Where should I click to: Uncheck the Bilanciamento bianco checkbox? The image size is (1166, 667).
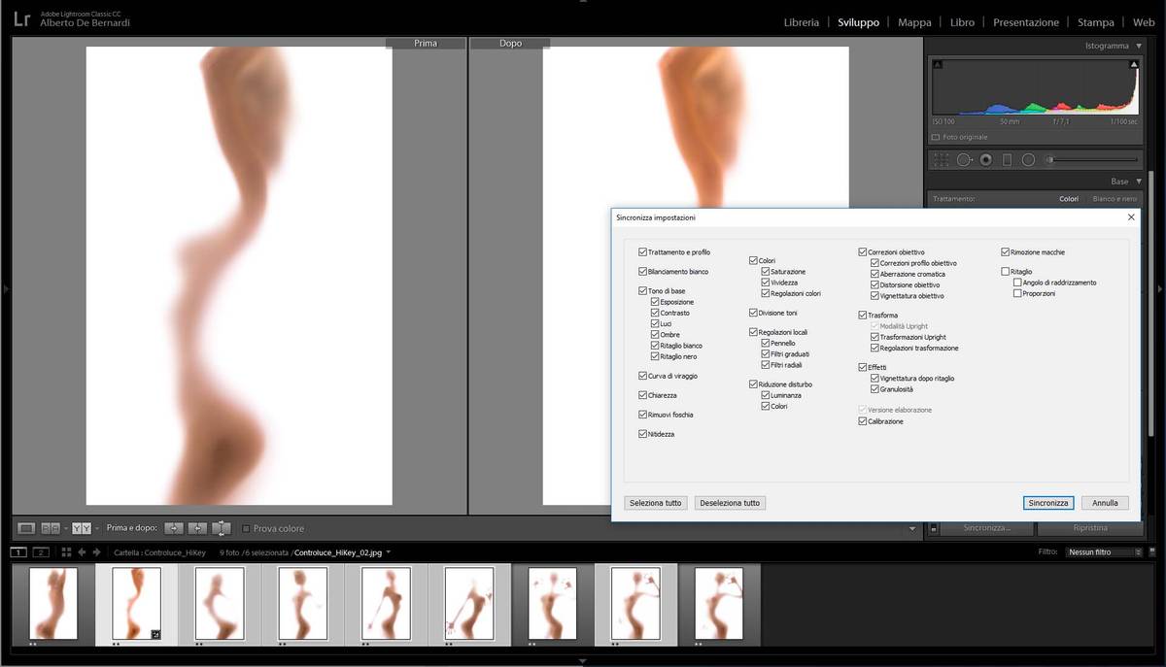(642, 272)
